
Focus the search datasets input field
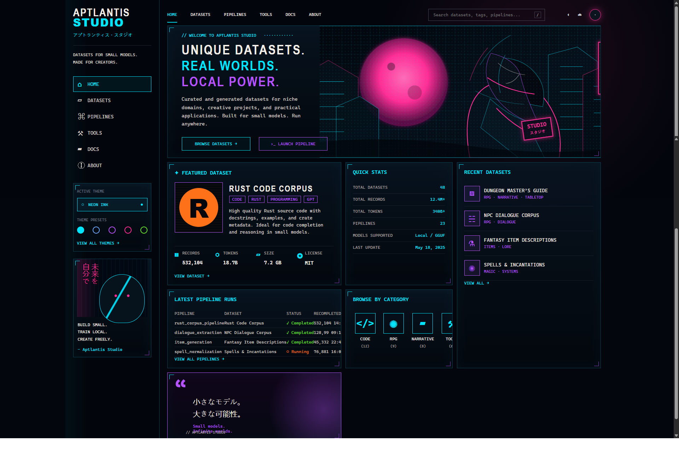coord(487,15)
